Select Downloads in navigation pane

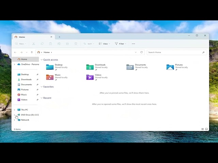(x=26, y=79)
